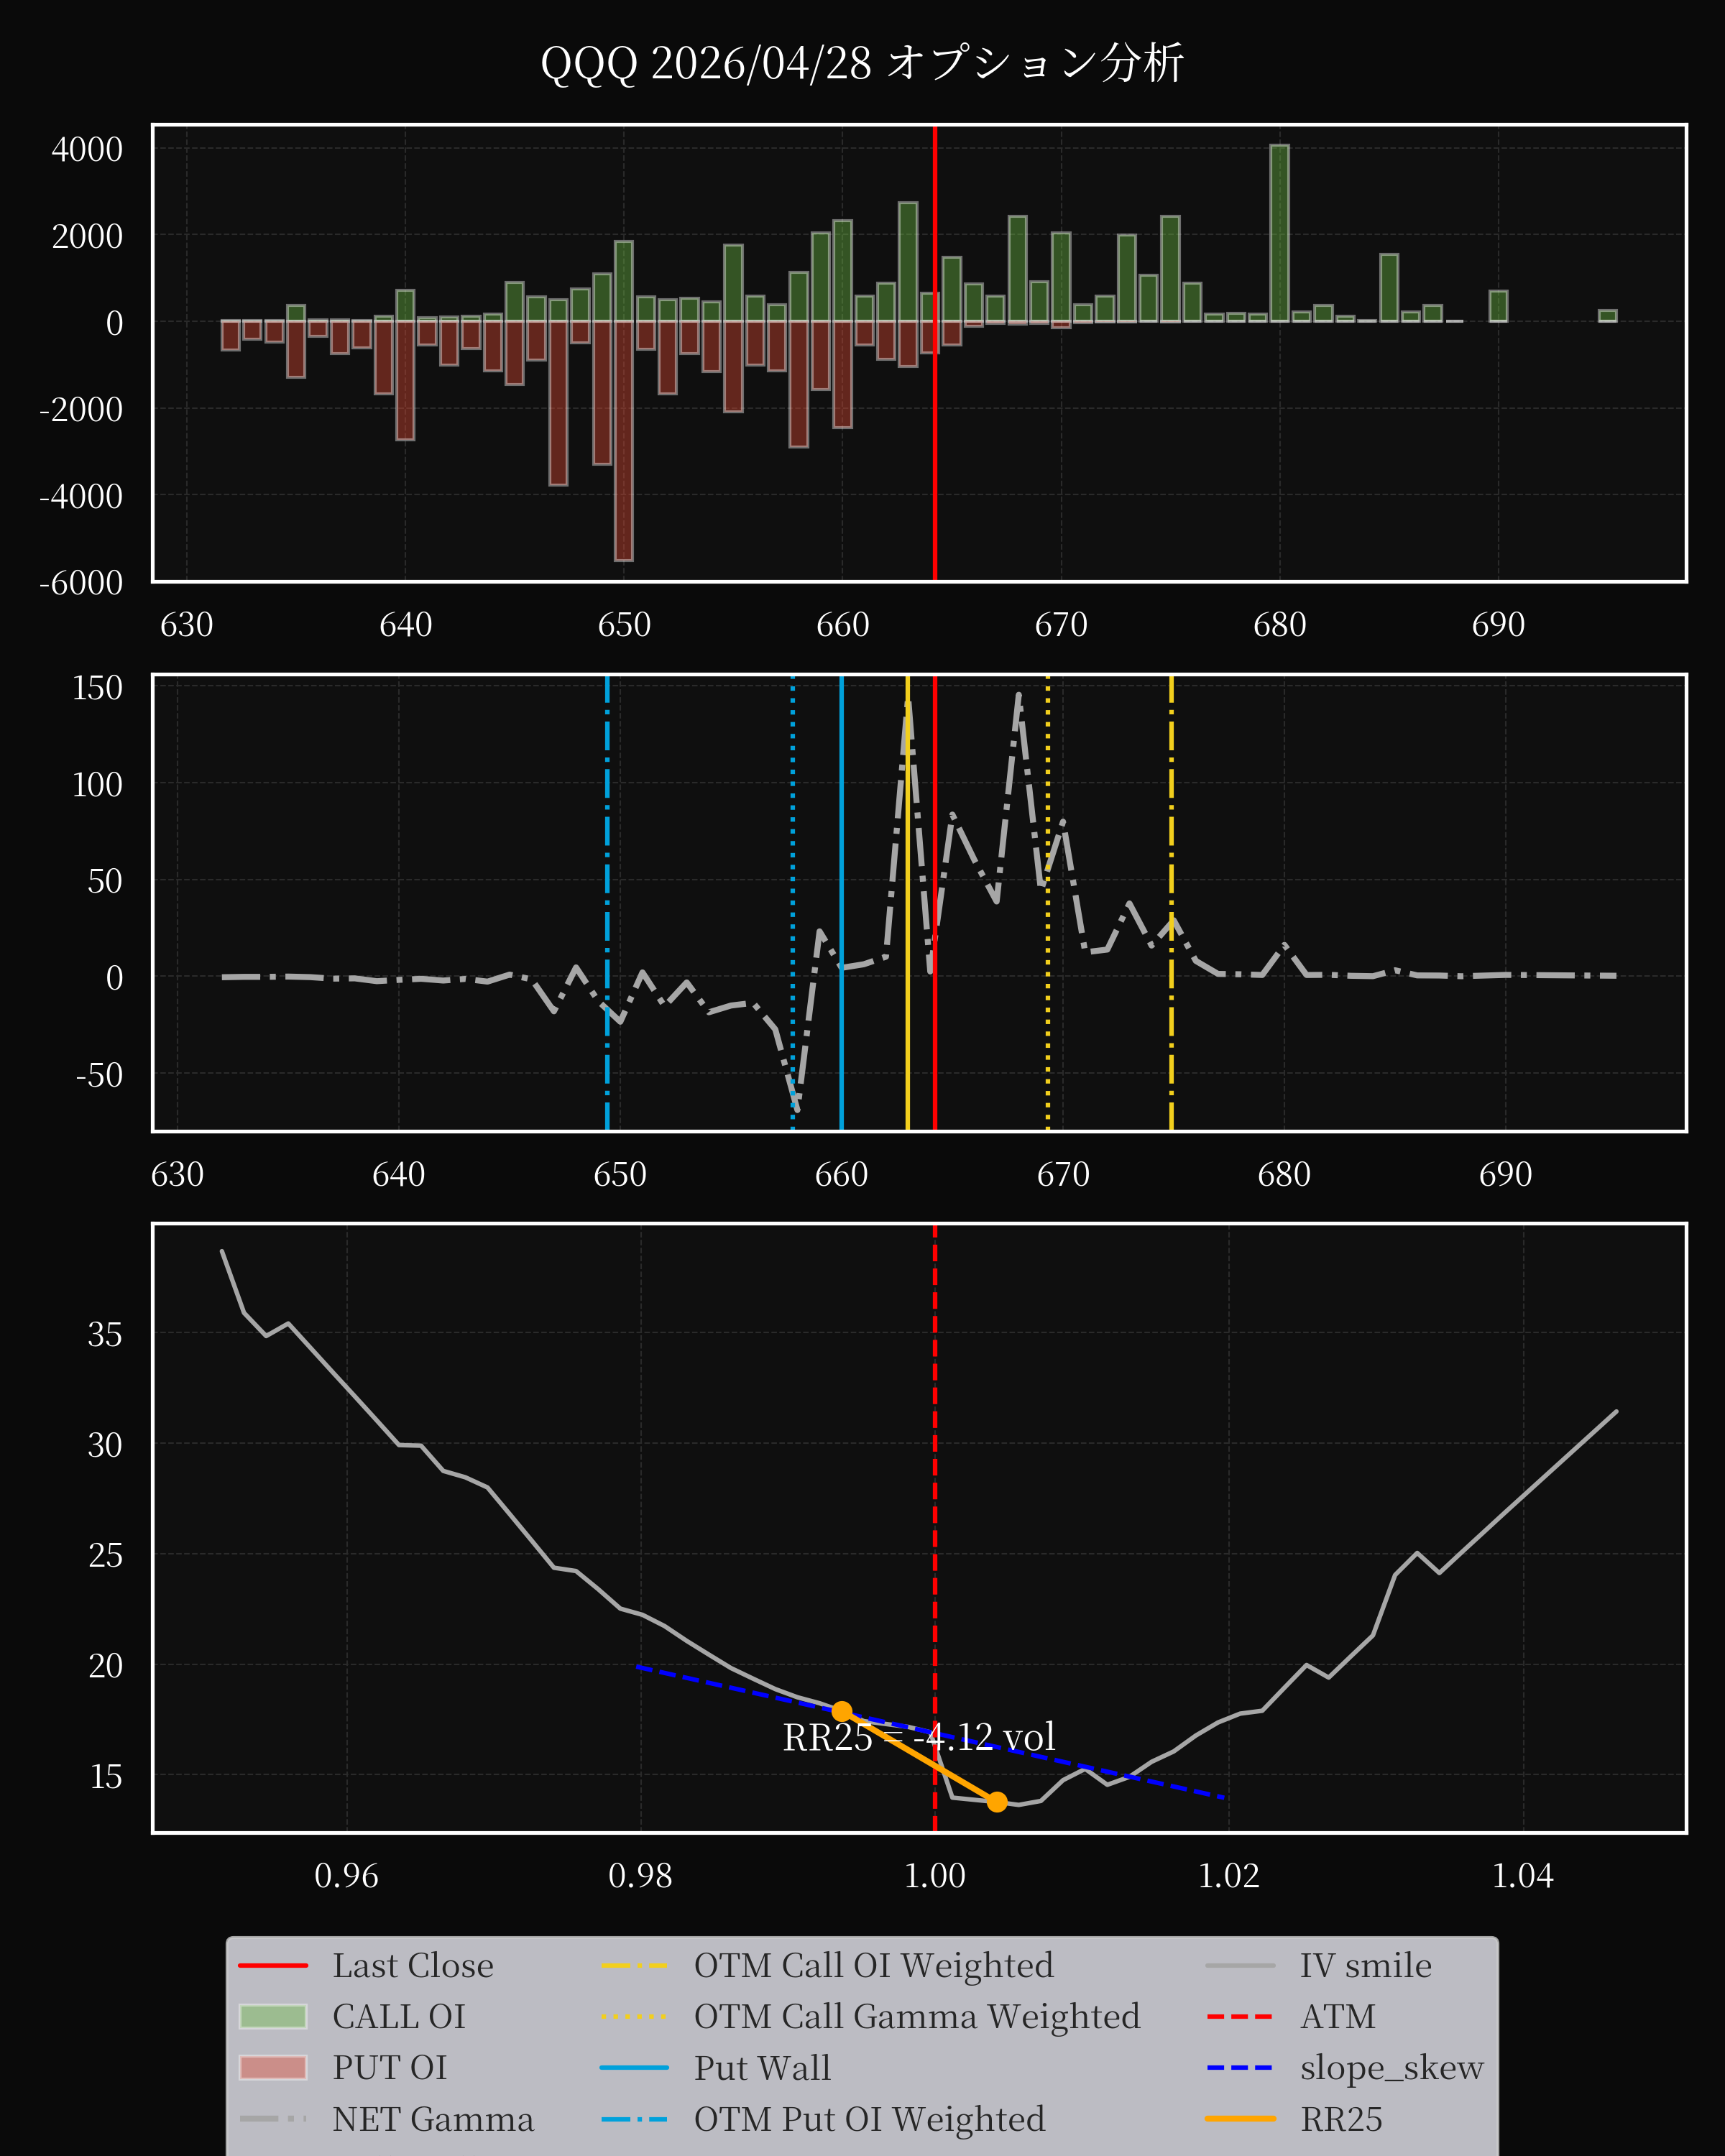Click the chart title QQQ 2026/04/28 オプション分析
This screenshot has width=1725, height=2156.
click(x=862, y=63)
